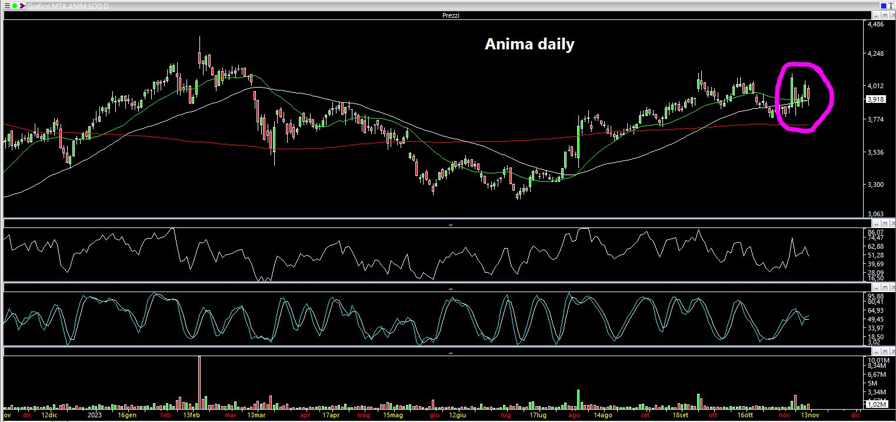Viewport: 896px width, 422px height.
Task: Click the current price tag 3,918
Action: (x=876, y=99)
